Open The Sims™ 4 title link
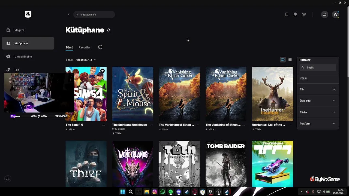 74,125
